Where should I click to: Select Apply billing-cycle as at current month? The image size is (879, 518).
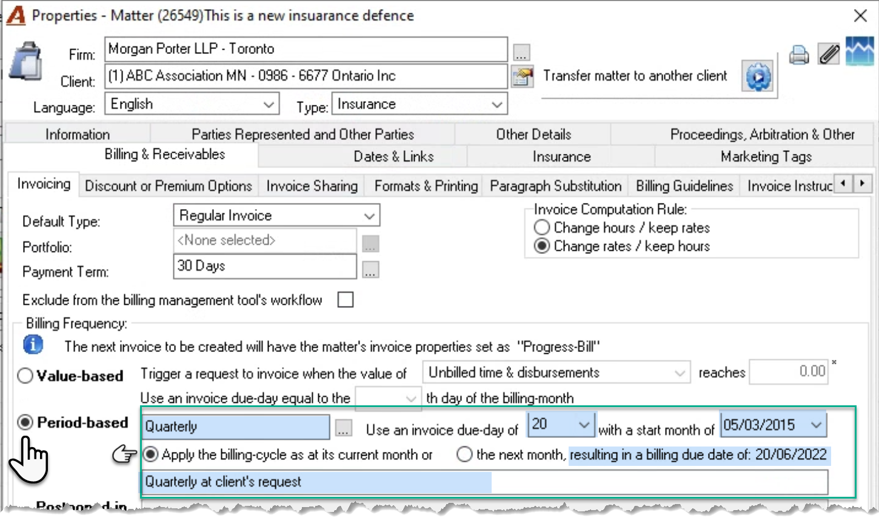151,454
